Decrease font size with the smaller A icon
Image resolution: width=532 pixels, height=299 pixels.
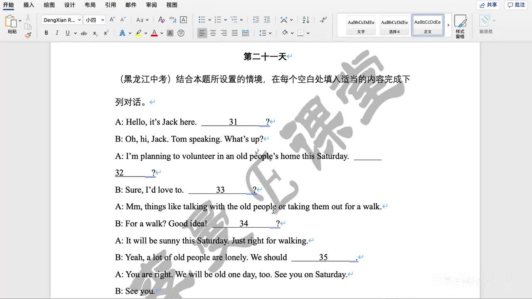coord(123,20)
